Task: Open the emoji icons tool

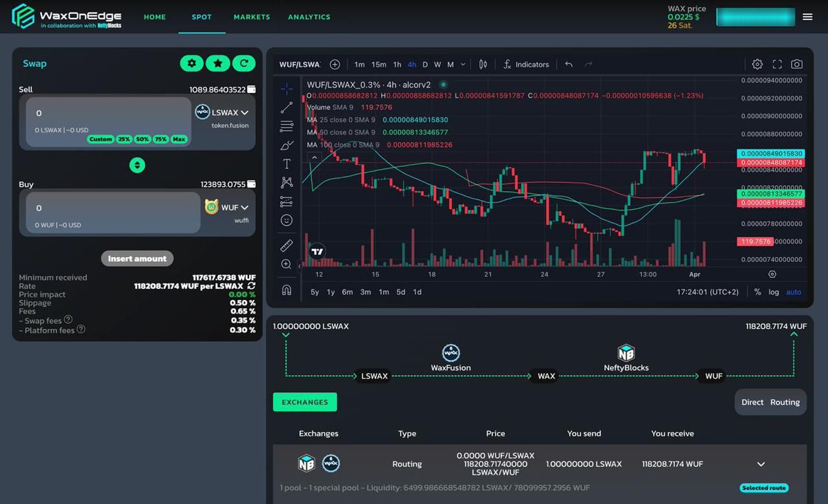Action: click(x=286, y=220)
